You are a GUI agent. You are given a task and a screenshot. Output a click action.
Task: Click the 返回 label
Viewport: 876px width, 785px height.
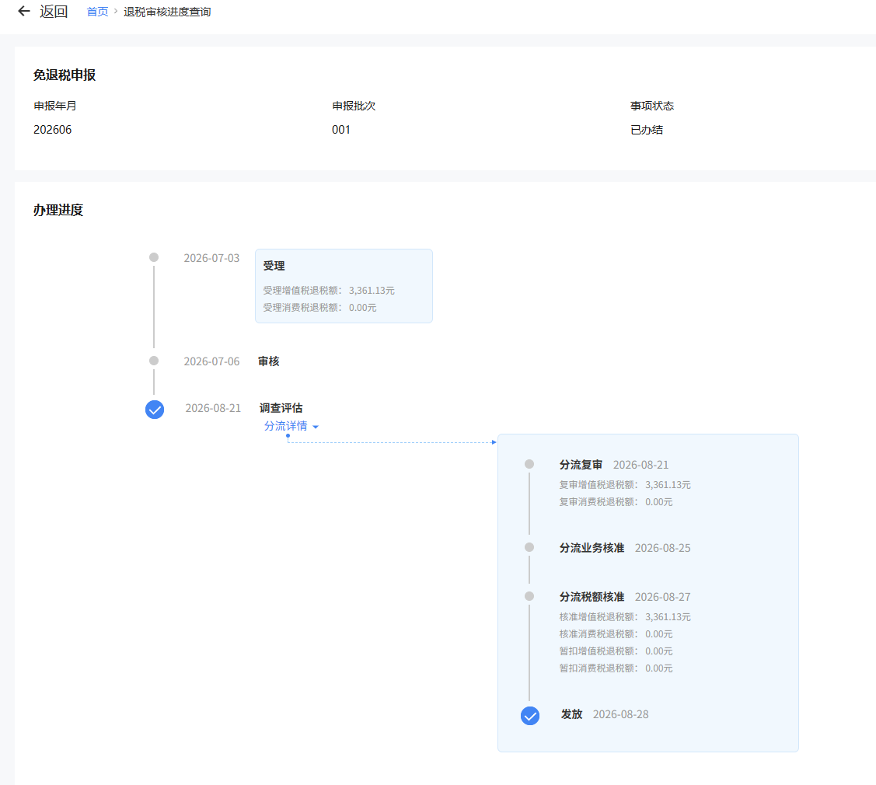pyautogui.click(x=54, y=12)
